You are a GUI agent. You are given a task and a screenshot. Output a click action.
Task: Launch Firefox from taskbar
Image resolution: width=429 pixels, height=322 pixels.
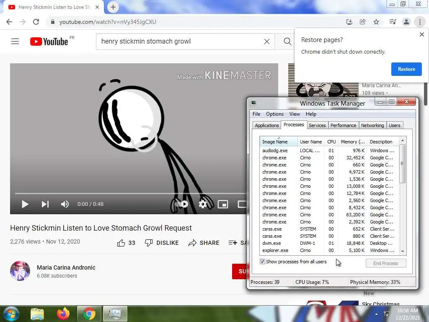click(x=63, y=314)
